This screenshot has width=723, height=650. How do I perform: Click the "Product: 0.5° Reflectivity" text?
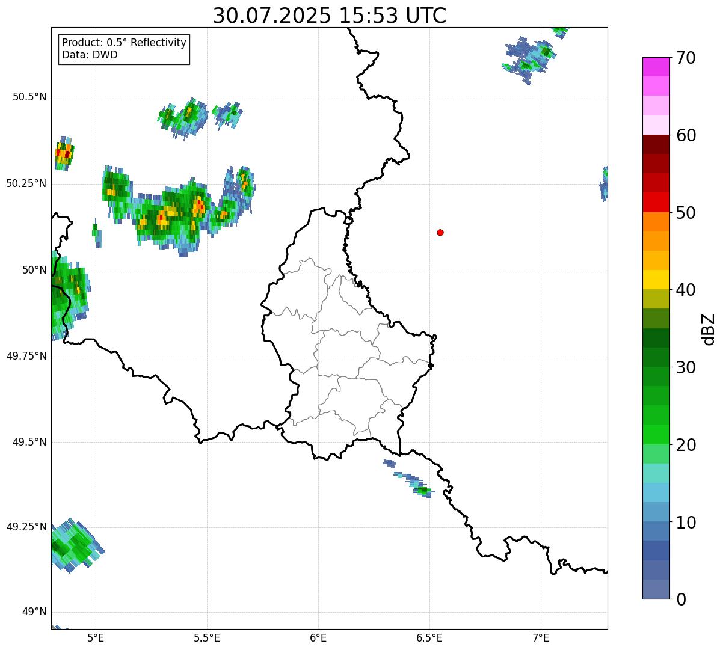(124, 43)
